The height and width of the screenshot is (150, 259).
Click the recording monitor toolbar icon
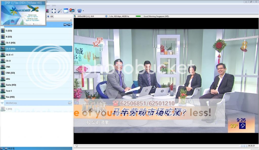(72, 11)
